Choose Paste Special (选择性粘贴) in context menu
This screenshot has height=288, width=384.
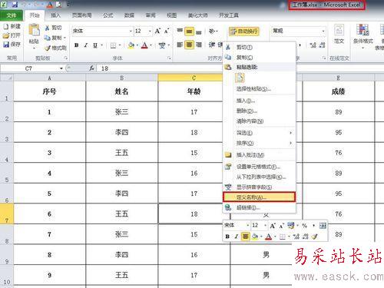pos(259,88)
